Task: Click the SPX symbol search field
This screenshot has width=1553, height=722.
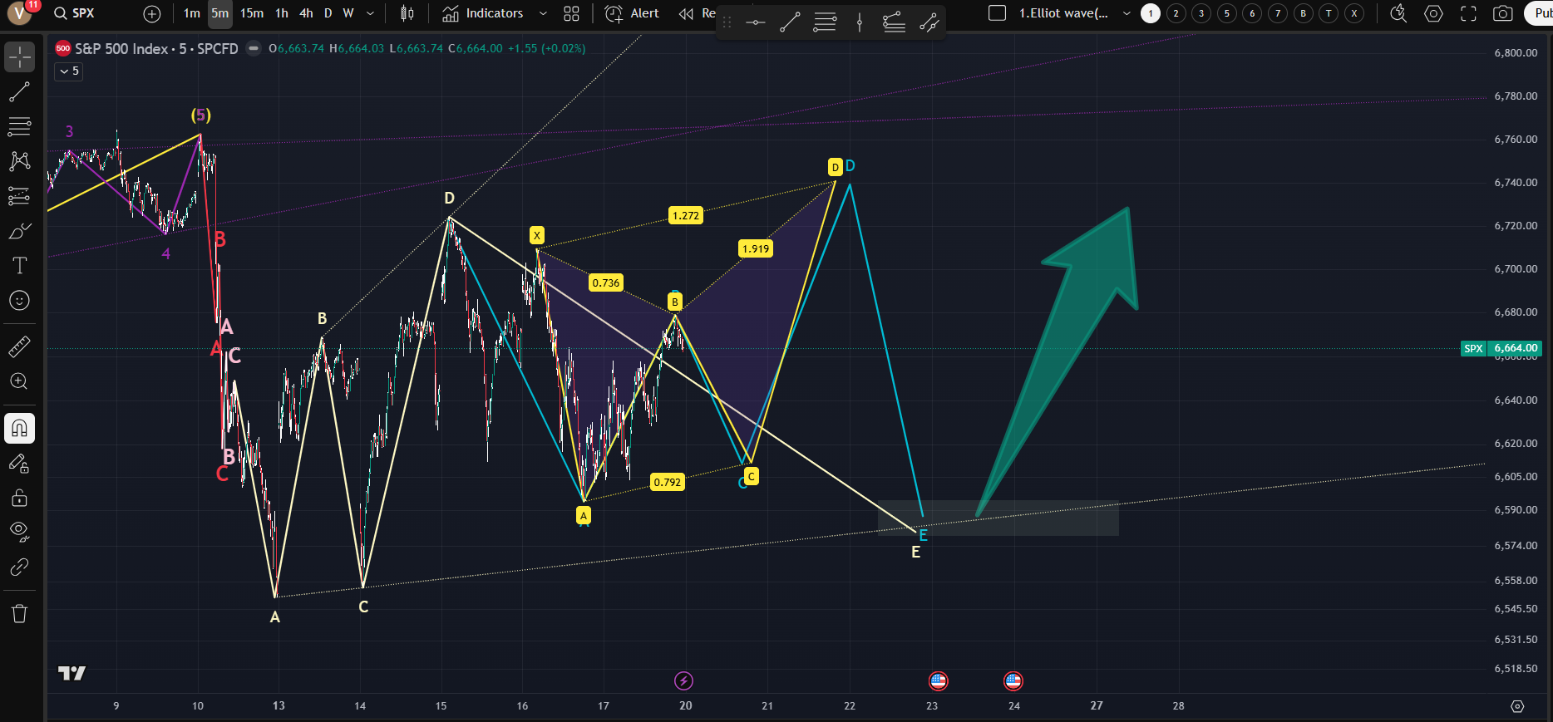Action: pyautogui.click(x=83, y=13)
